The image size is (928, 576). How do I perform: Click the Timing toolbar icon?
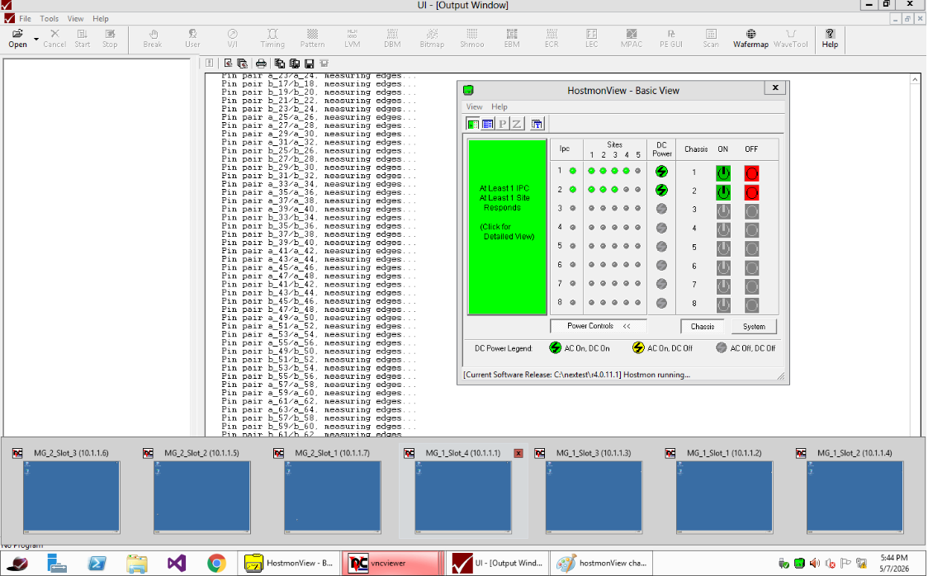tap(272, 39)
